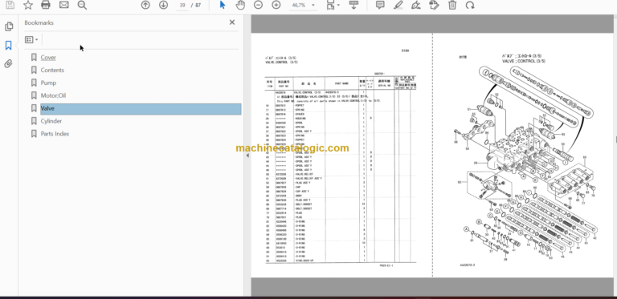The image size is (617, 299).
Task: Click the page number field showing 39
Action: tap(182, 6)
